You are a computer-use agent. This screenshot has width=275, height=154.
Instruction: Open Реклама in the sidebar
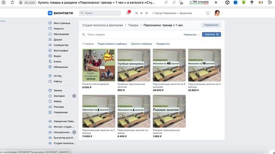(56, 107)
